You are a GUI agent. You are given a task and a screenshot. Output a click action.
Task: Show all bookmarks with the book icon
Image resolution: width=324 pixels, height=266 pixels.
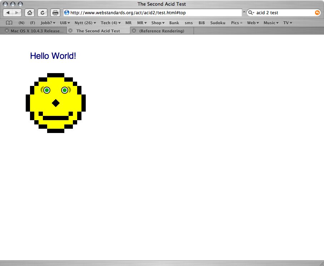pyautogui.click(x=9, y=23)
